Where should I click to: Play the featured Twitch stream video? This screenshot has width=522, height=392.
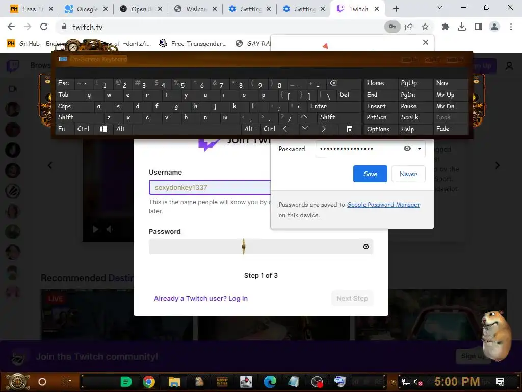coord(95,229)
